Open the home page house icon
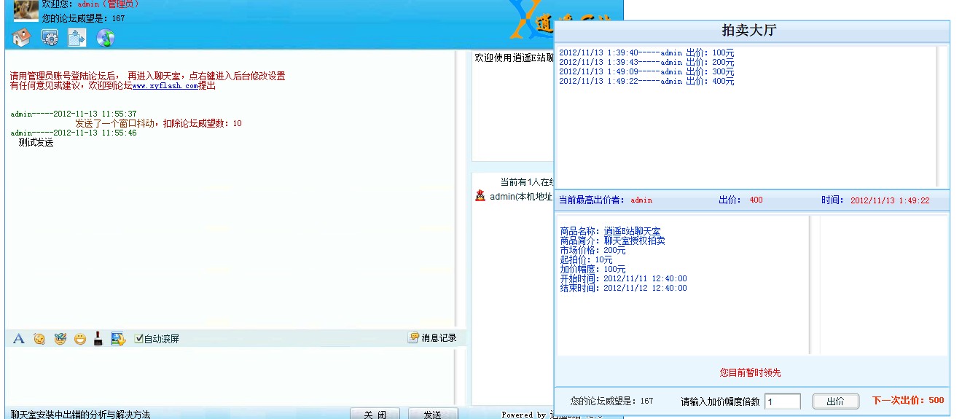Image resolution: width=962 pixels, height=419 pixels. [21, 38]
